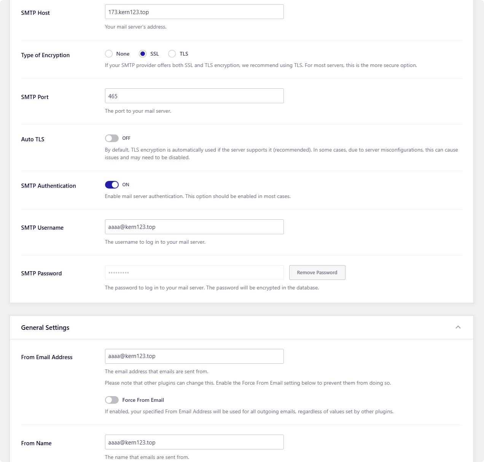Click the 'SMTP Password' row label
Viewport: 484px width, 462px height.
(x=41, y=273)
